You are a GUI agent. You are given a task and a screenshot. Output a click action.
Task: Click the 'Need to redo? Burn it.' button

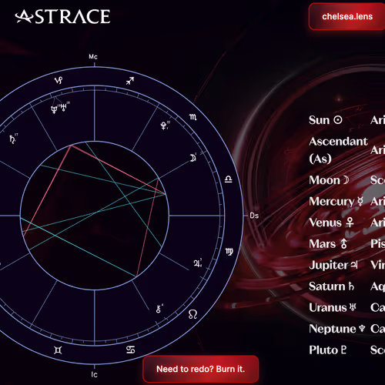[200, 369]
